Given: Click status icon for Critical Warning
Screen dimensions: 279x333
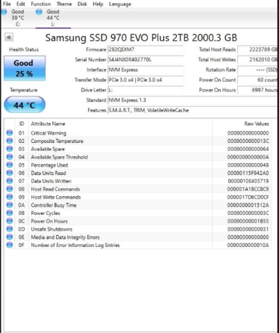Looking at the screenshot, I should (x=10, y=133).
